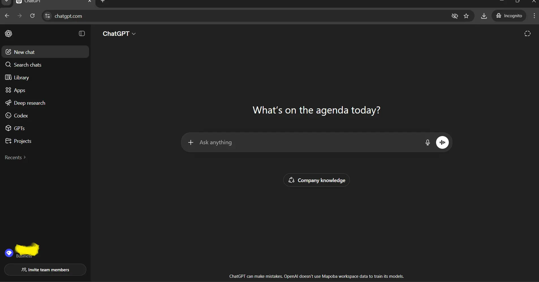Collapse the sidebar with the panel toggle icon
This screenshot has width=539, height=282.
point(82,34)
